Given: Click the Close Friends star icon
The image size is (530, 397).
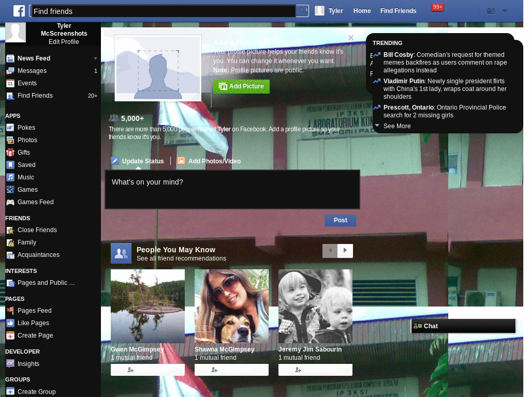Looking at the screenshot, I should (10, 230).
